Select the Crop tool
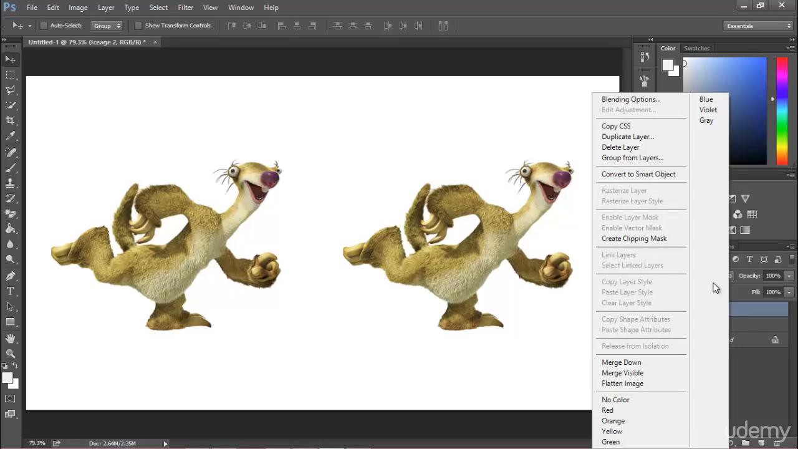Image resolution: width=798 pixels, height=449 pixels. tap(11, 120)
